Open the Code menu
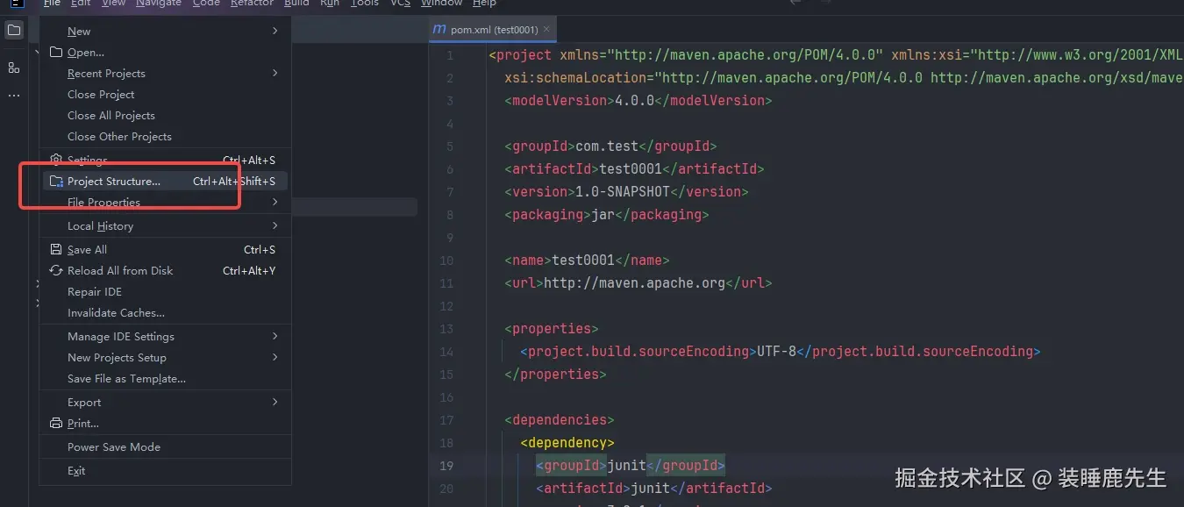Viewport: 1184px width, 507px height. point(206,4)
